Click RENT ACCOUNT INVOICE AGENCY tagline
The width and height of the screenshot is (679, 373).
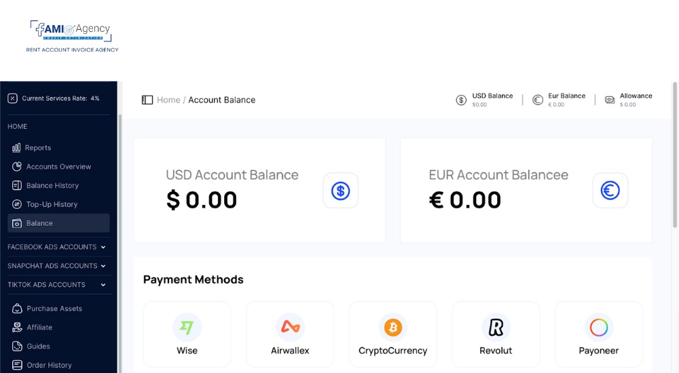point(73,50)
